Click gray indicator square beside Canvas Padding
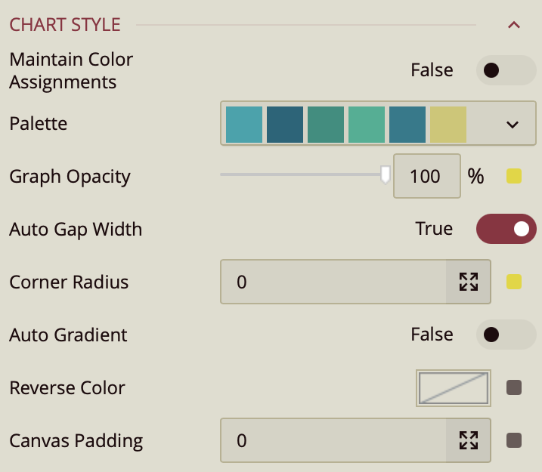This screenshot has height=472, width=542. tap(514, 440)
